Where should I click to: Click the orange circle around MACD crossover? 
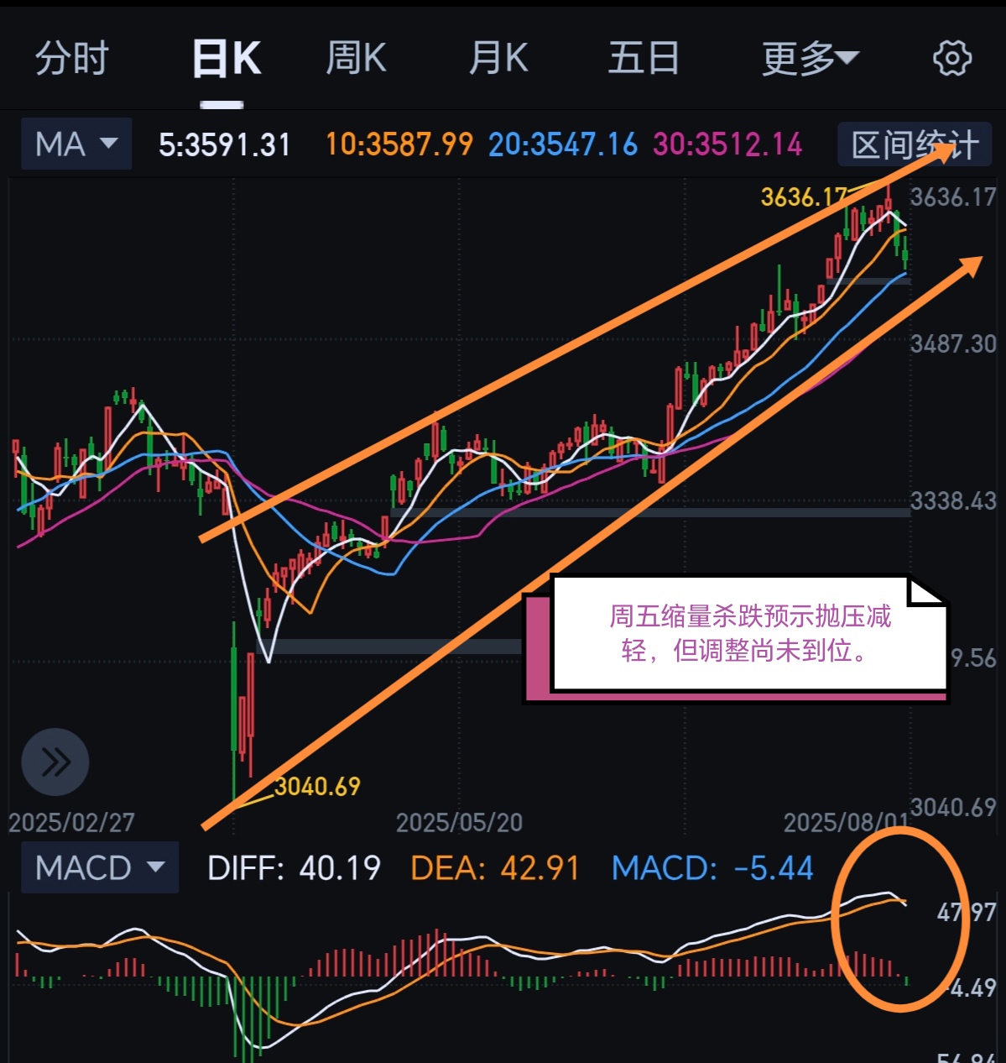[x=900, y=919]
